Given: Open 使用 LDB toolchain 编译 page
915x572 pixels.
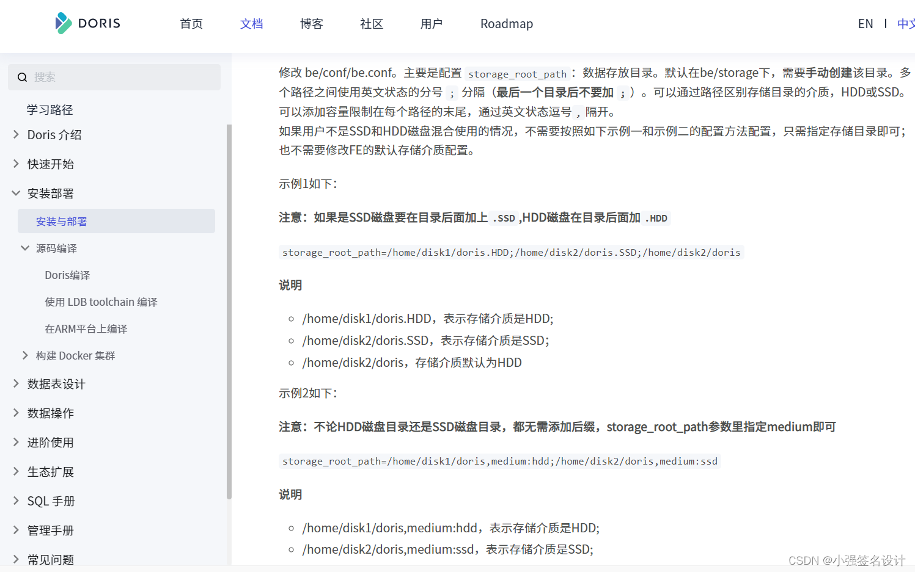Looking at the screenshot, I should pos(101,302).
